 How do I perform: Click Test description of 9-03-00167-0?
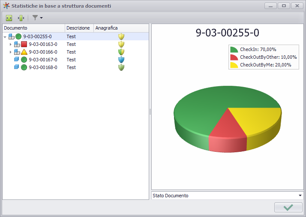(71, 60)
